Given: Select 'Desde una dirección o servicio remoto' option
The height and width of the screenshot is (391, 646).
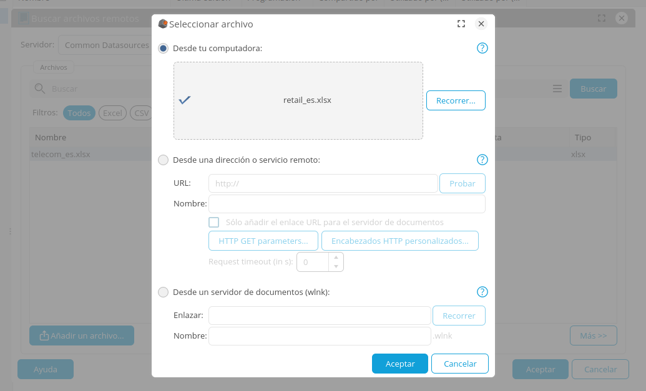Looking at the screenshot, I should (164, 160).
